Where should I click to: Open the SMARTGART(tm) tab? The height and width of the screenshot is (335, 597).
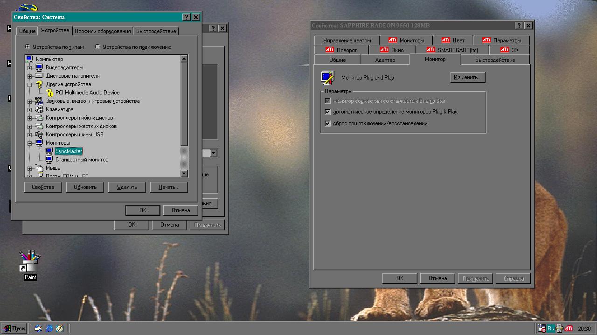point(452,50)
